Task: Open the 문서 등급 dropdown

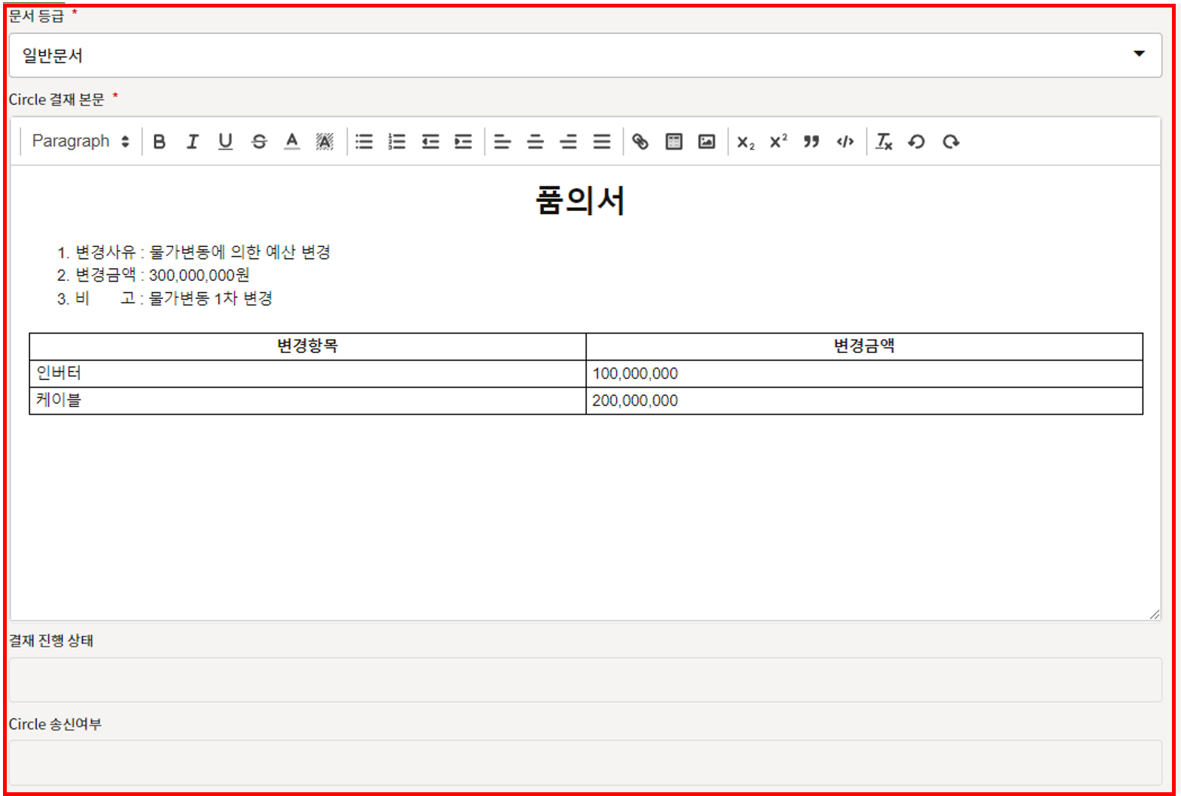Action: pyautogui.click(x=584, y=55)
